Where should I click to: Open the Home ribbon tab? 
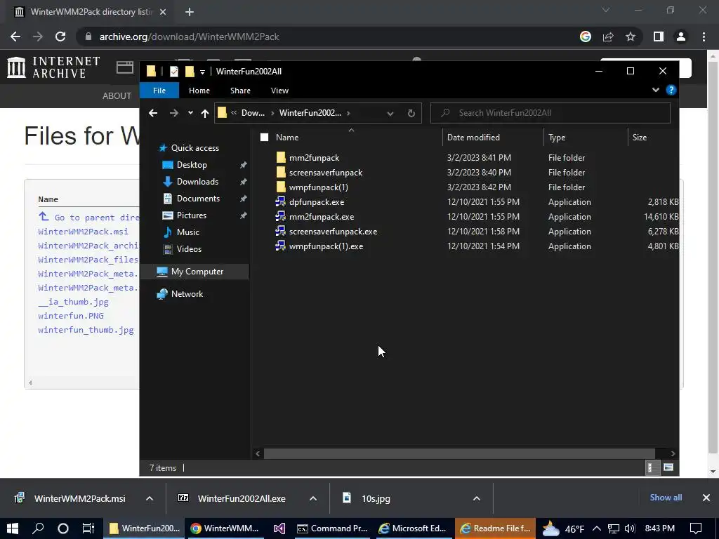(199, 91)
